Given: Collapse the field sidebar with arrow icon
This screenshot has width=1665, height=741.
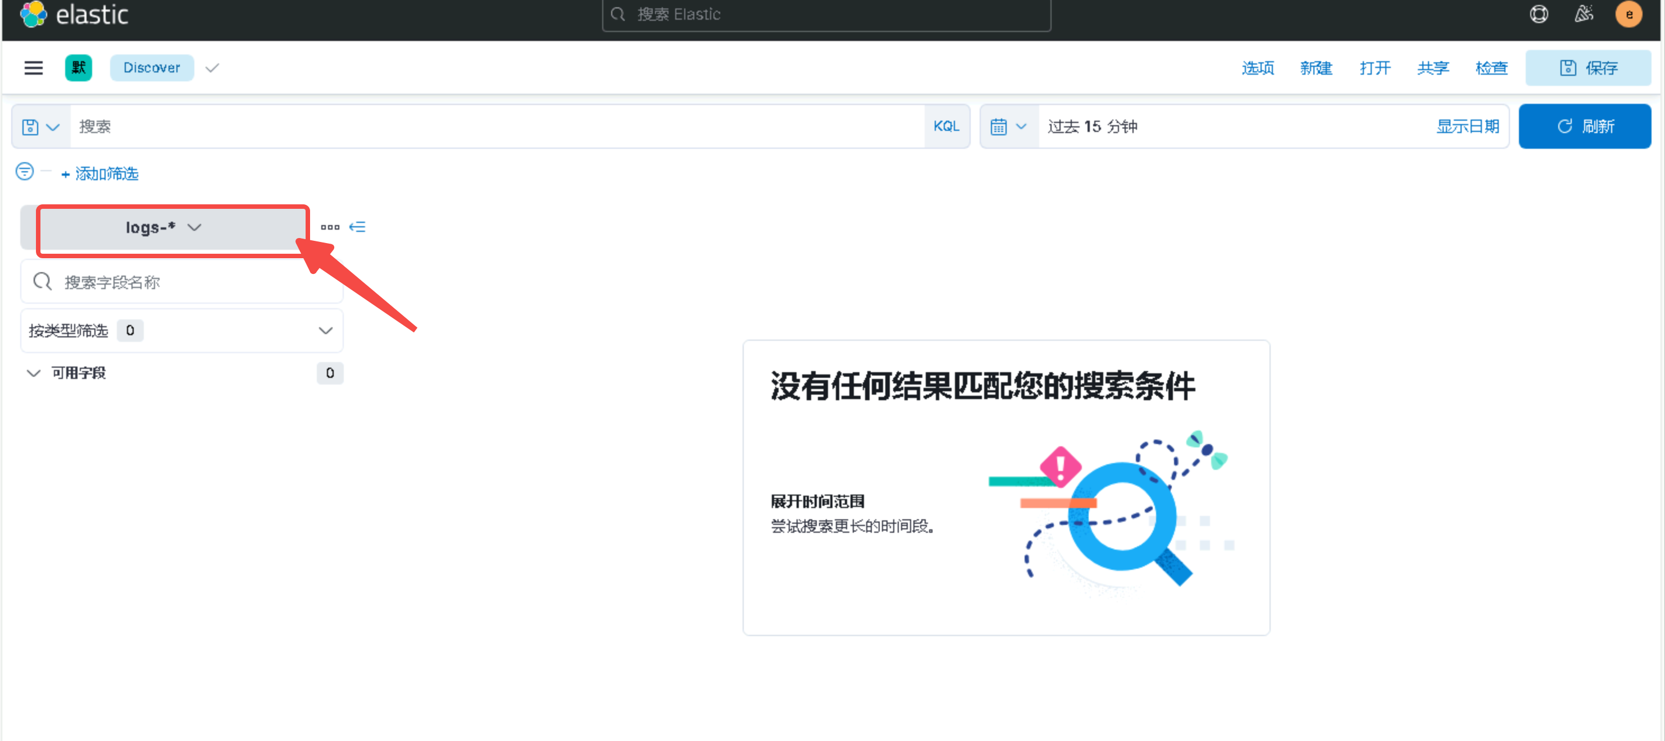Looking at the screenshot, I should 357,227.
